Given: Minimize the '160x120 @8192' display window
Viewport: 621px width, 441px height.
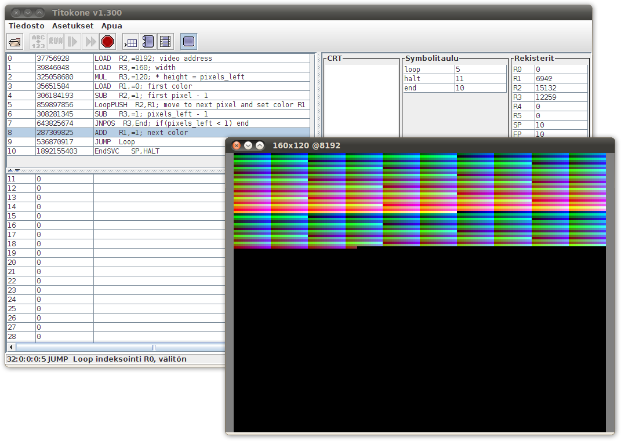Looking at the screenshot, I should [248, 145].
